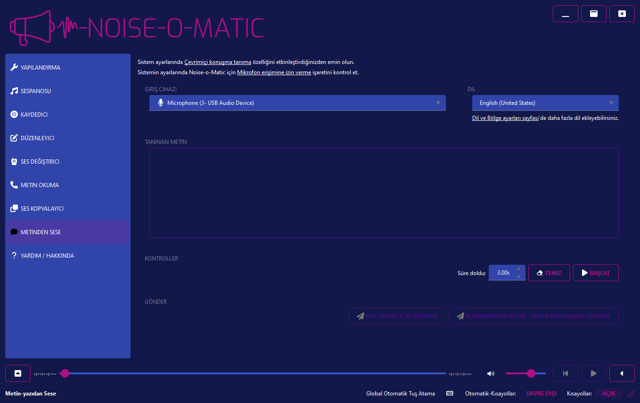
Task: Toggle Kısayollar AÇIK switch
Action: pos(608,393)
